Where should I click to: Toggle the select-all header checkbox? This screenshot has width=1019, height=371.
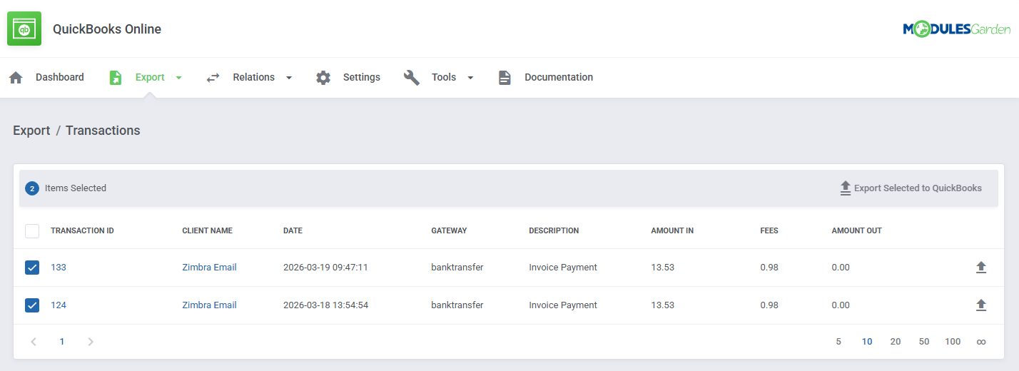[x=32, y=231]
